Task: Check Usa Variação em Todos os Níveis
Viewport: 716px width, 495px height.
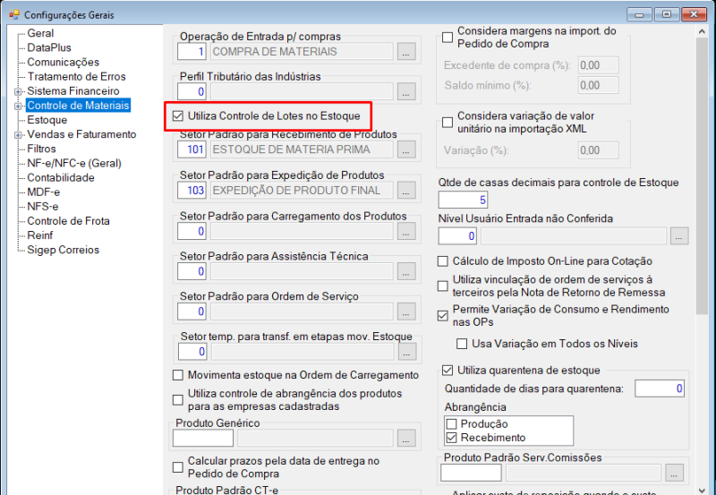Action: pos(462,344)
